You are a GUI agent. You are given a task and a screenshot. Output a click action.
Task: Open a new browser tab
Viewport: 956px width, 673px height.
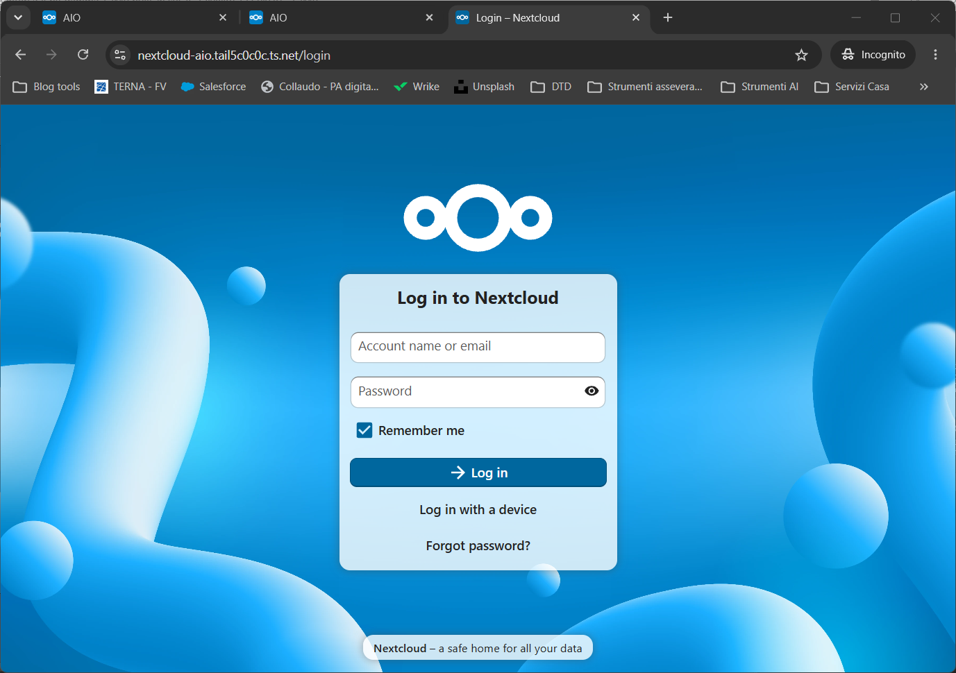point(668,17)
